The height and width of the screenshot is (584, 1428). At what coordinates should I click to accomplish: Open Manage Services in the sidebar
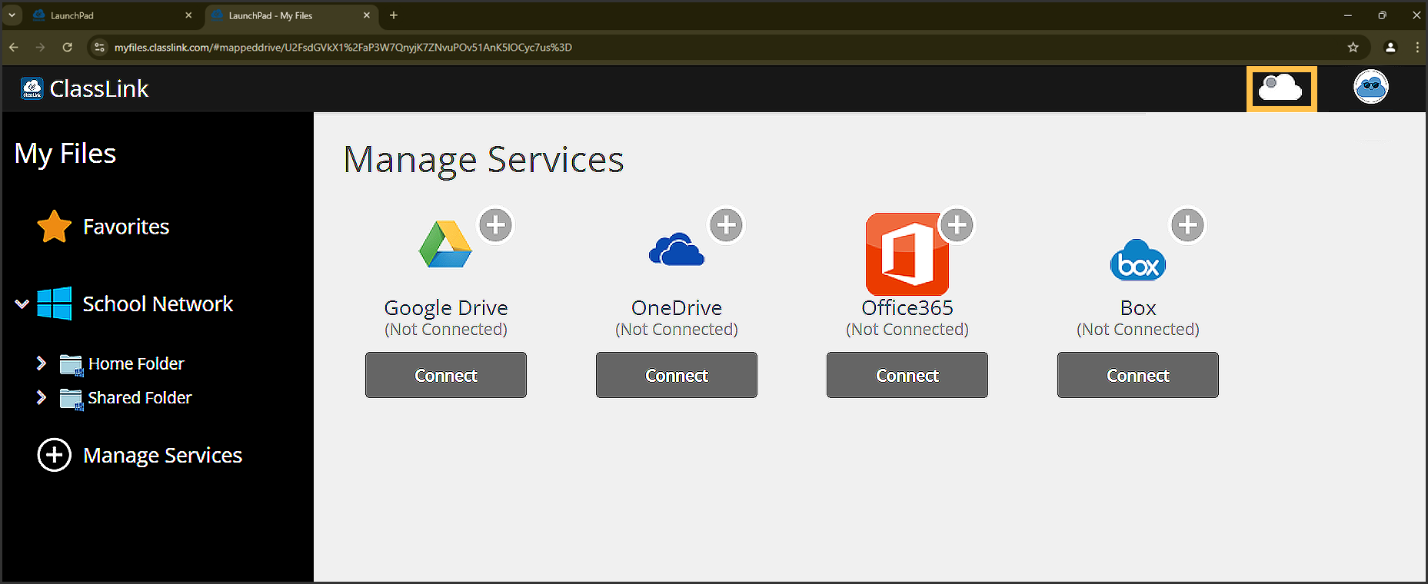pyautogui.click(x=161, y=456)
